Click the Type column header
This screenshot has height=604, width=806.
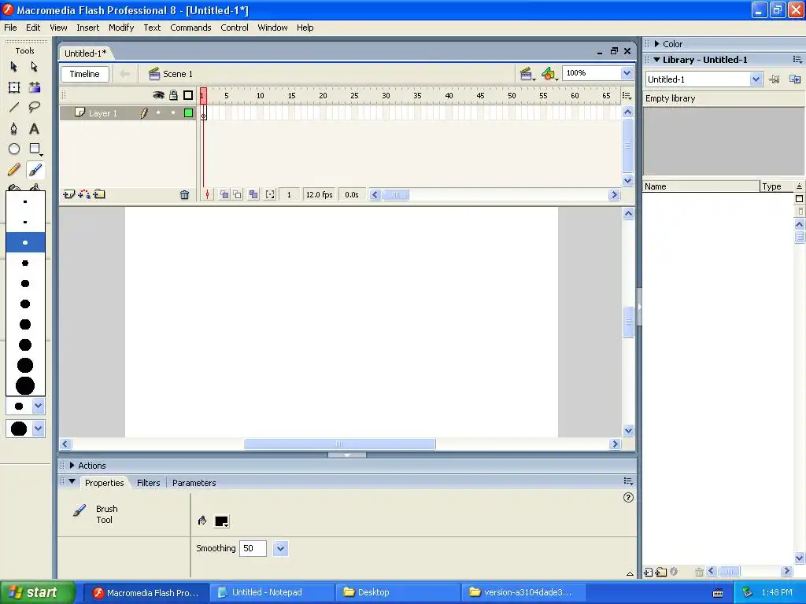(777, 186)
